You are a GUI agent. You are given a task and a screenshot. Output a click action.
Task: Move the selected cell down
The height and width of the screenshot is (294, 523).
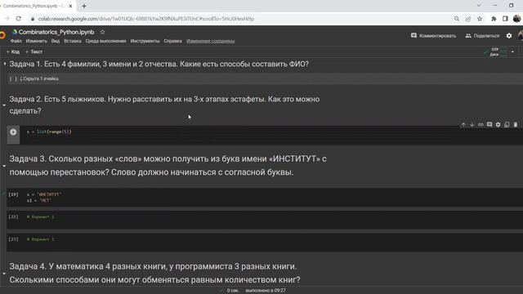(x=472, y=125)
